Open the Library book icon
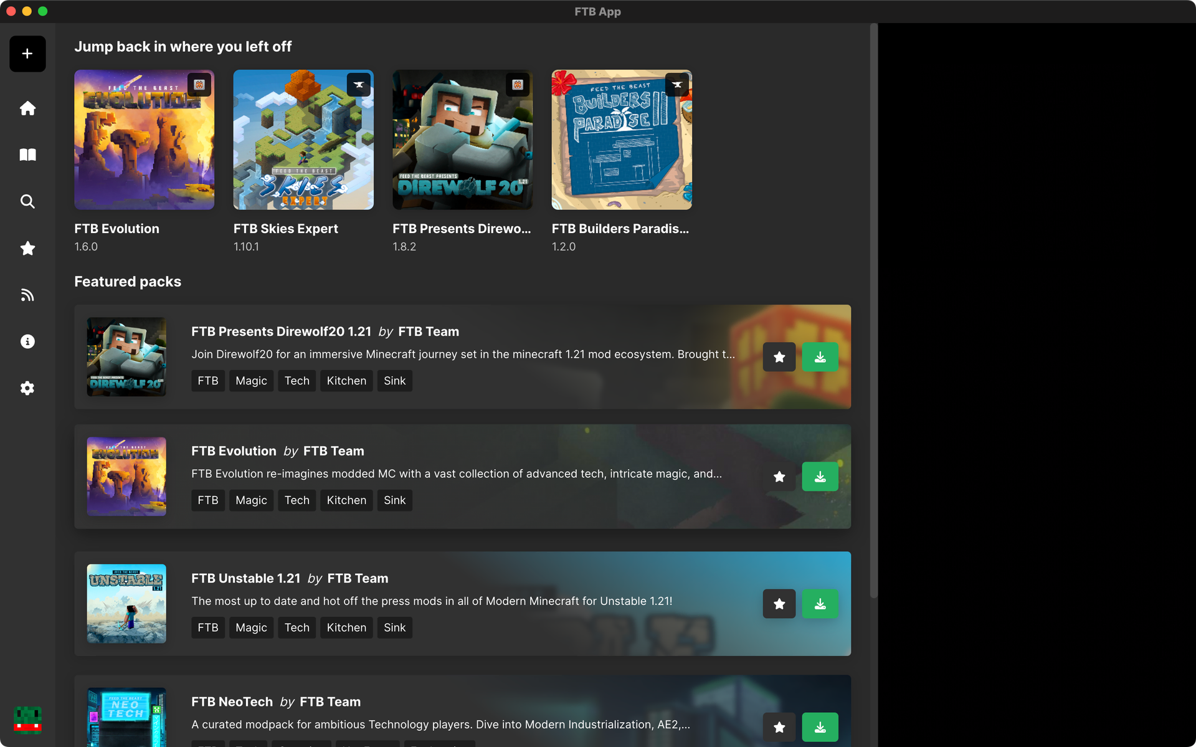1196x747 pixels. click(x=27, y=155)
